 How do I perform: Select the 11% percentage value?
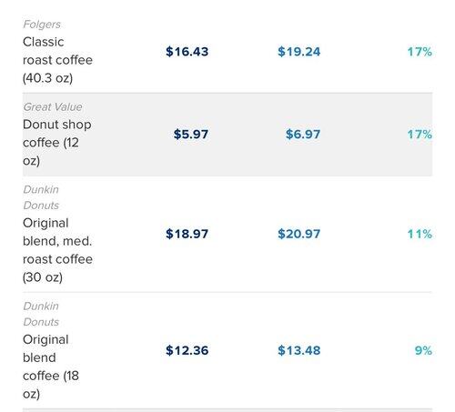420,234
